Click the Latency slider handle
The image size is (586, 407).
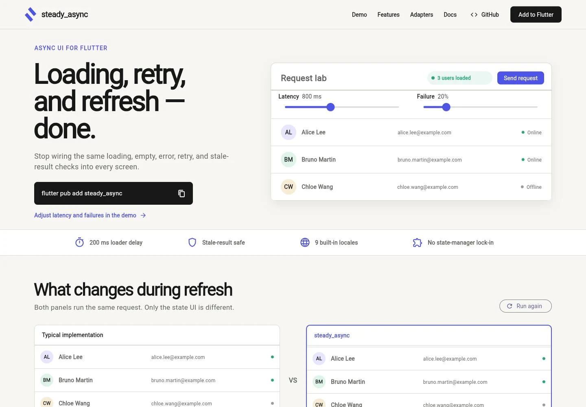330,107
